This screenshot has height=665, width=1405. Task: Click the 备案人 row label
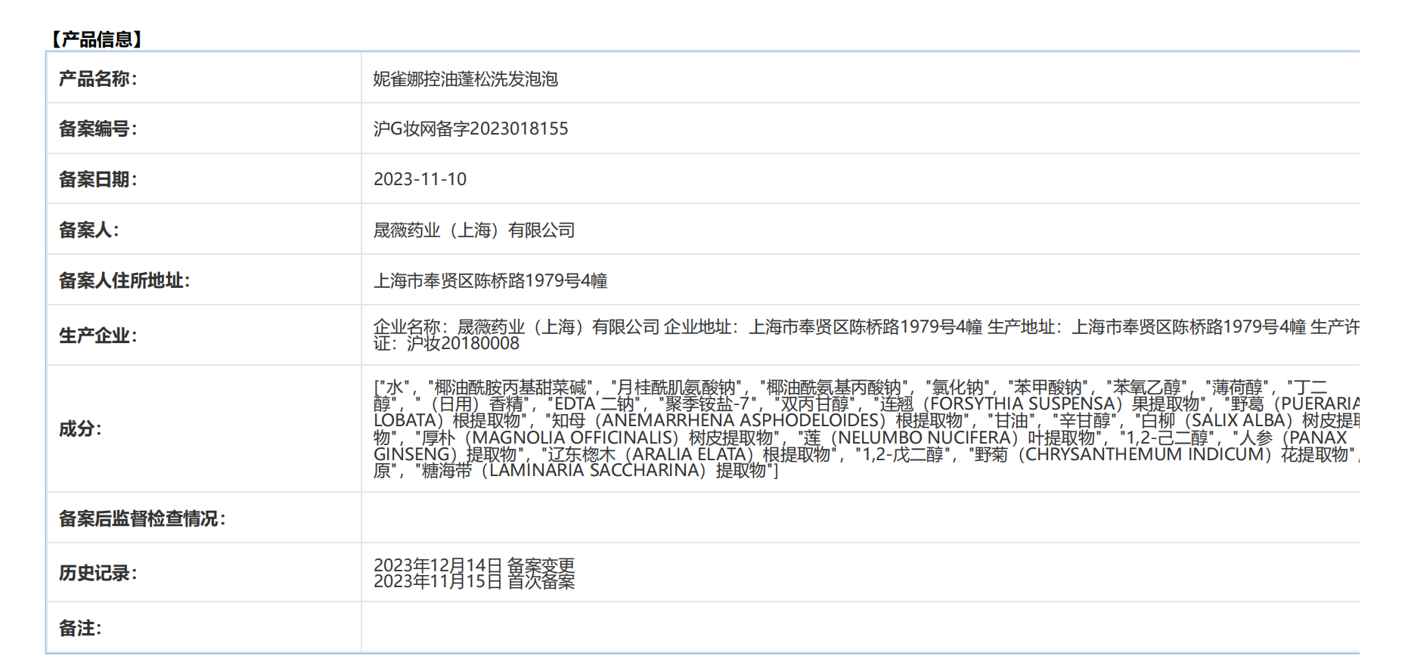pos(89,230)
